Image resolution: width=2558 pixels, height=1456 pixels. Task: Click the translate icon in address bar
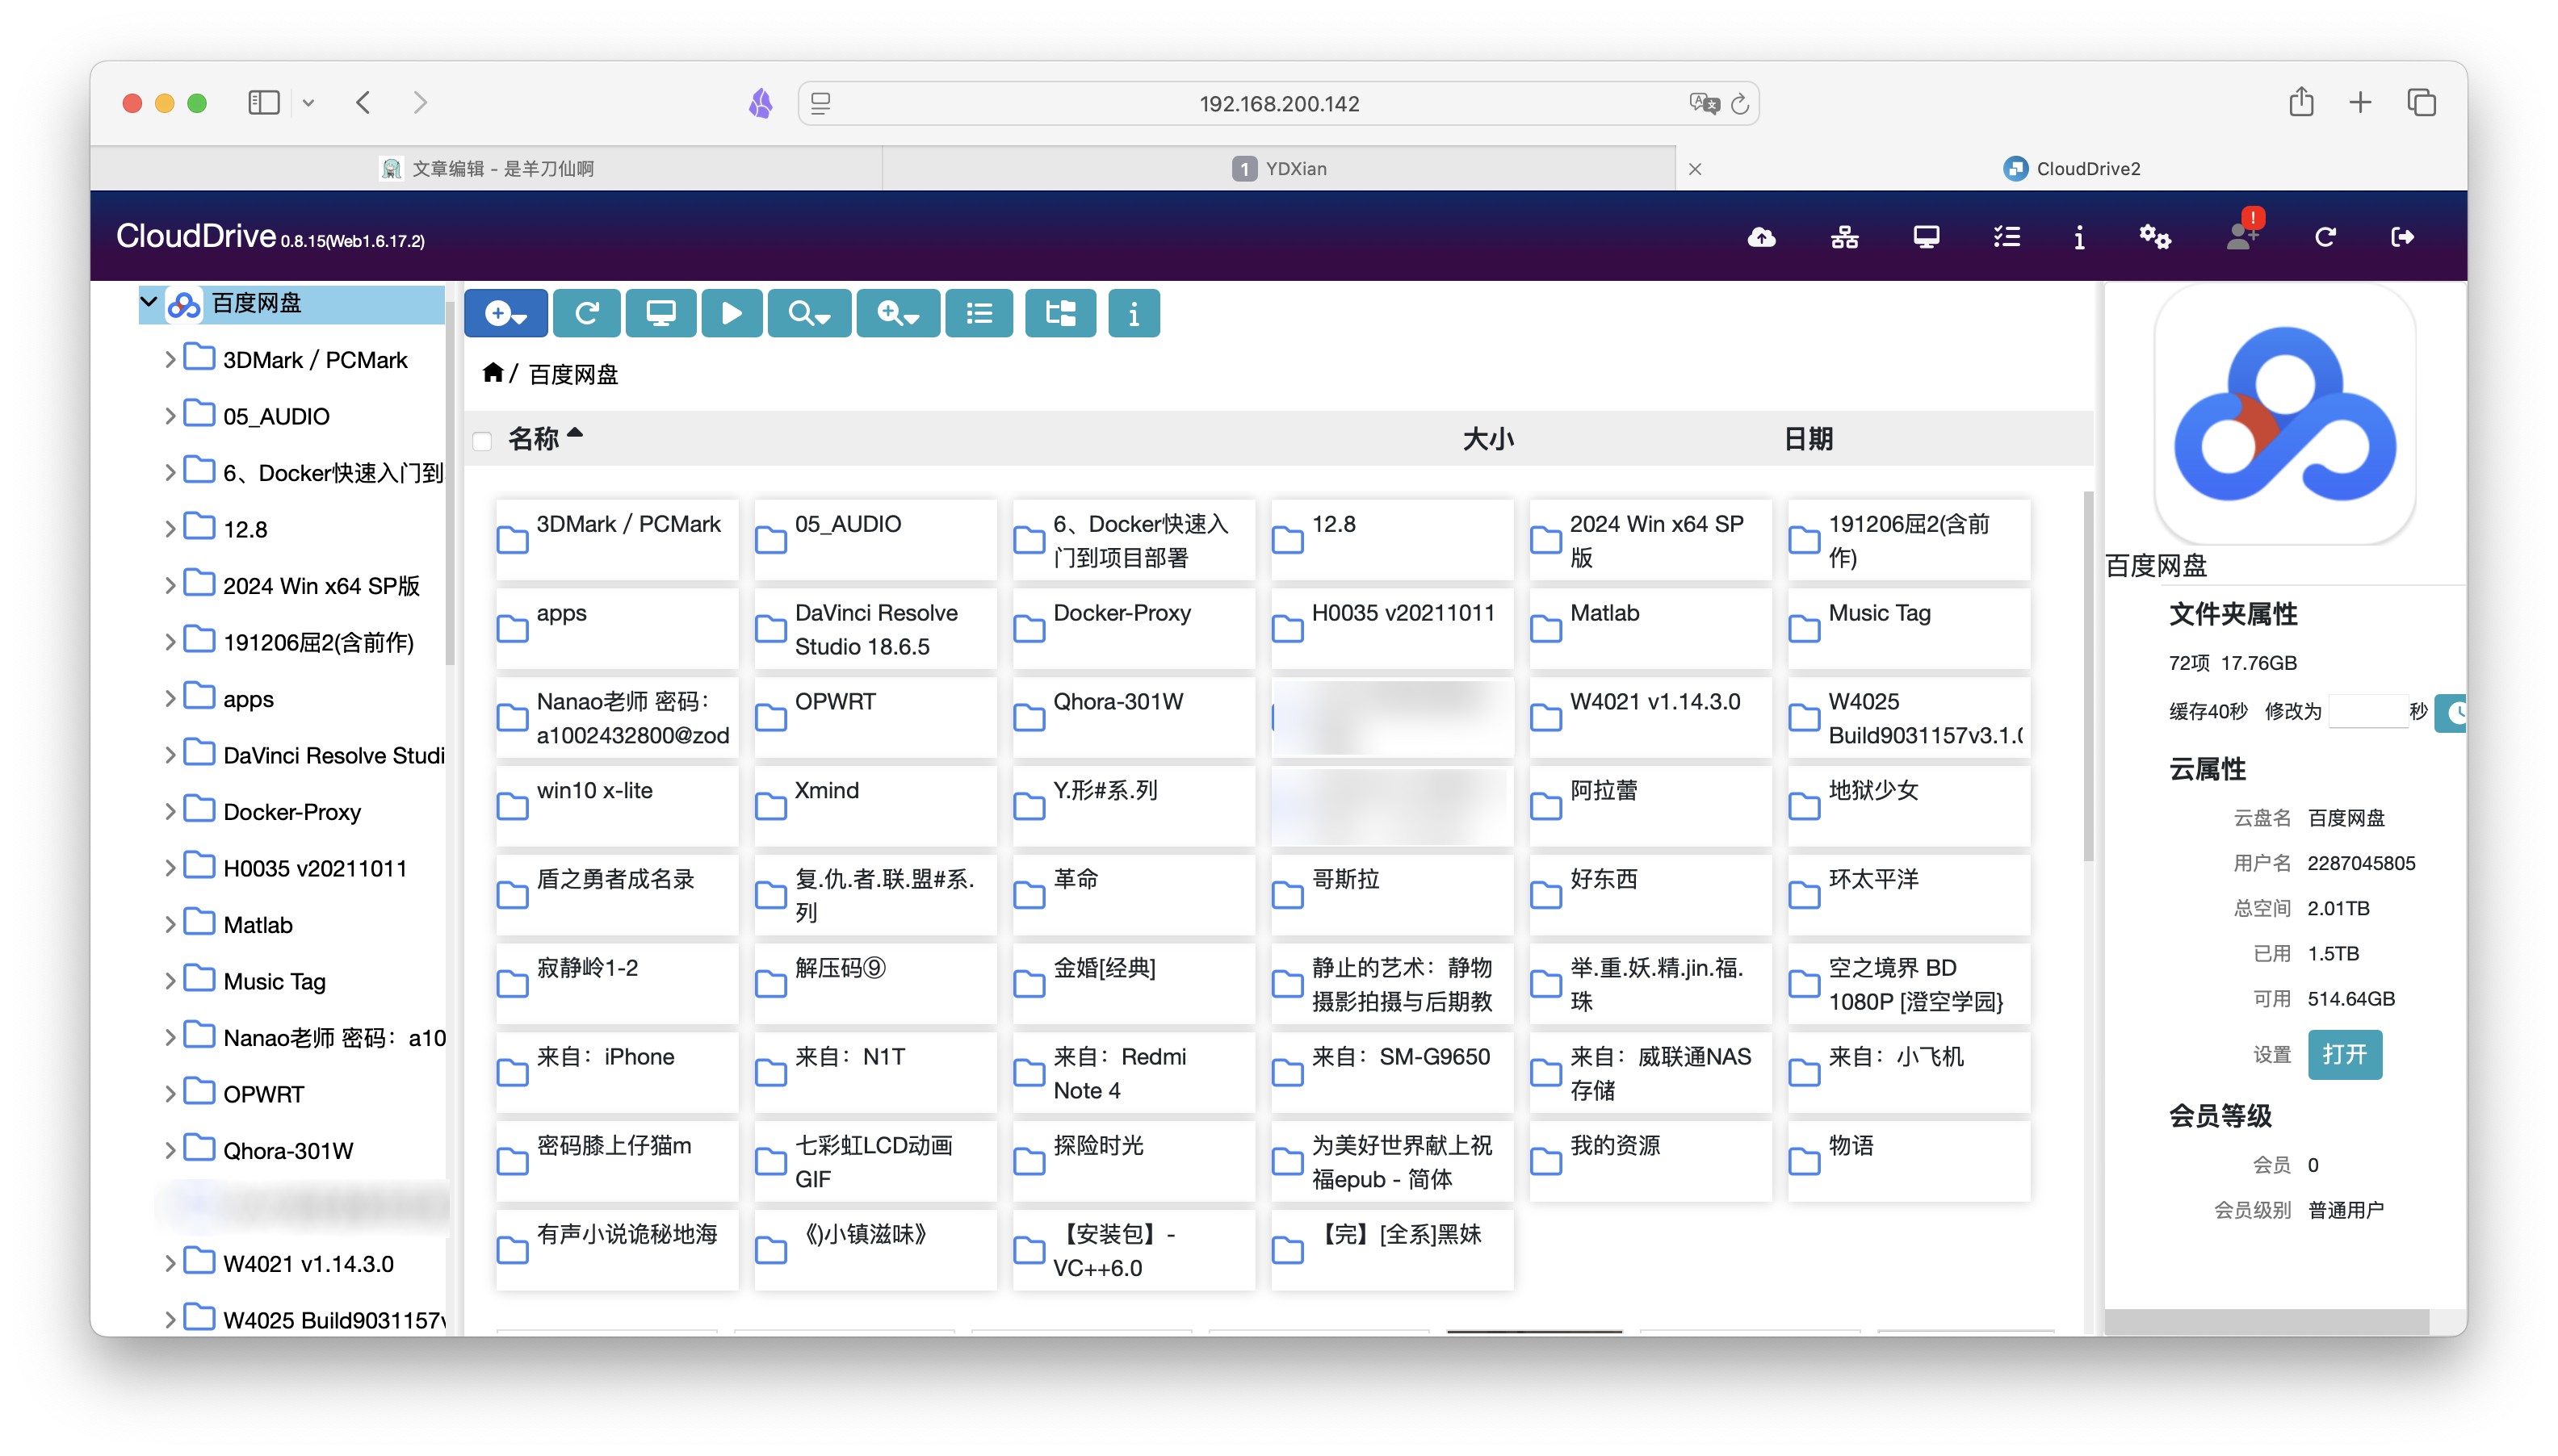pos(1704,103)
